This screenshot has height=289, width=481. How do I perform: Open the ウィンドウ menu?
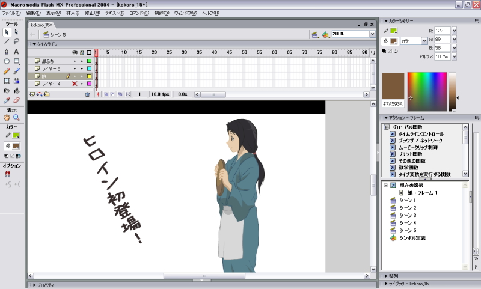185,13
